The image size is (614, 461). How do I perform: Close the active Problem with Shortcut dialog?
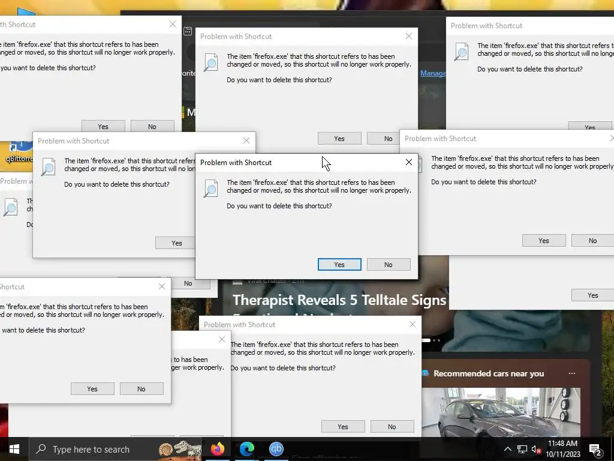tap(409, 162)
